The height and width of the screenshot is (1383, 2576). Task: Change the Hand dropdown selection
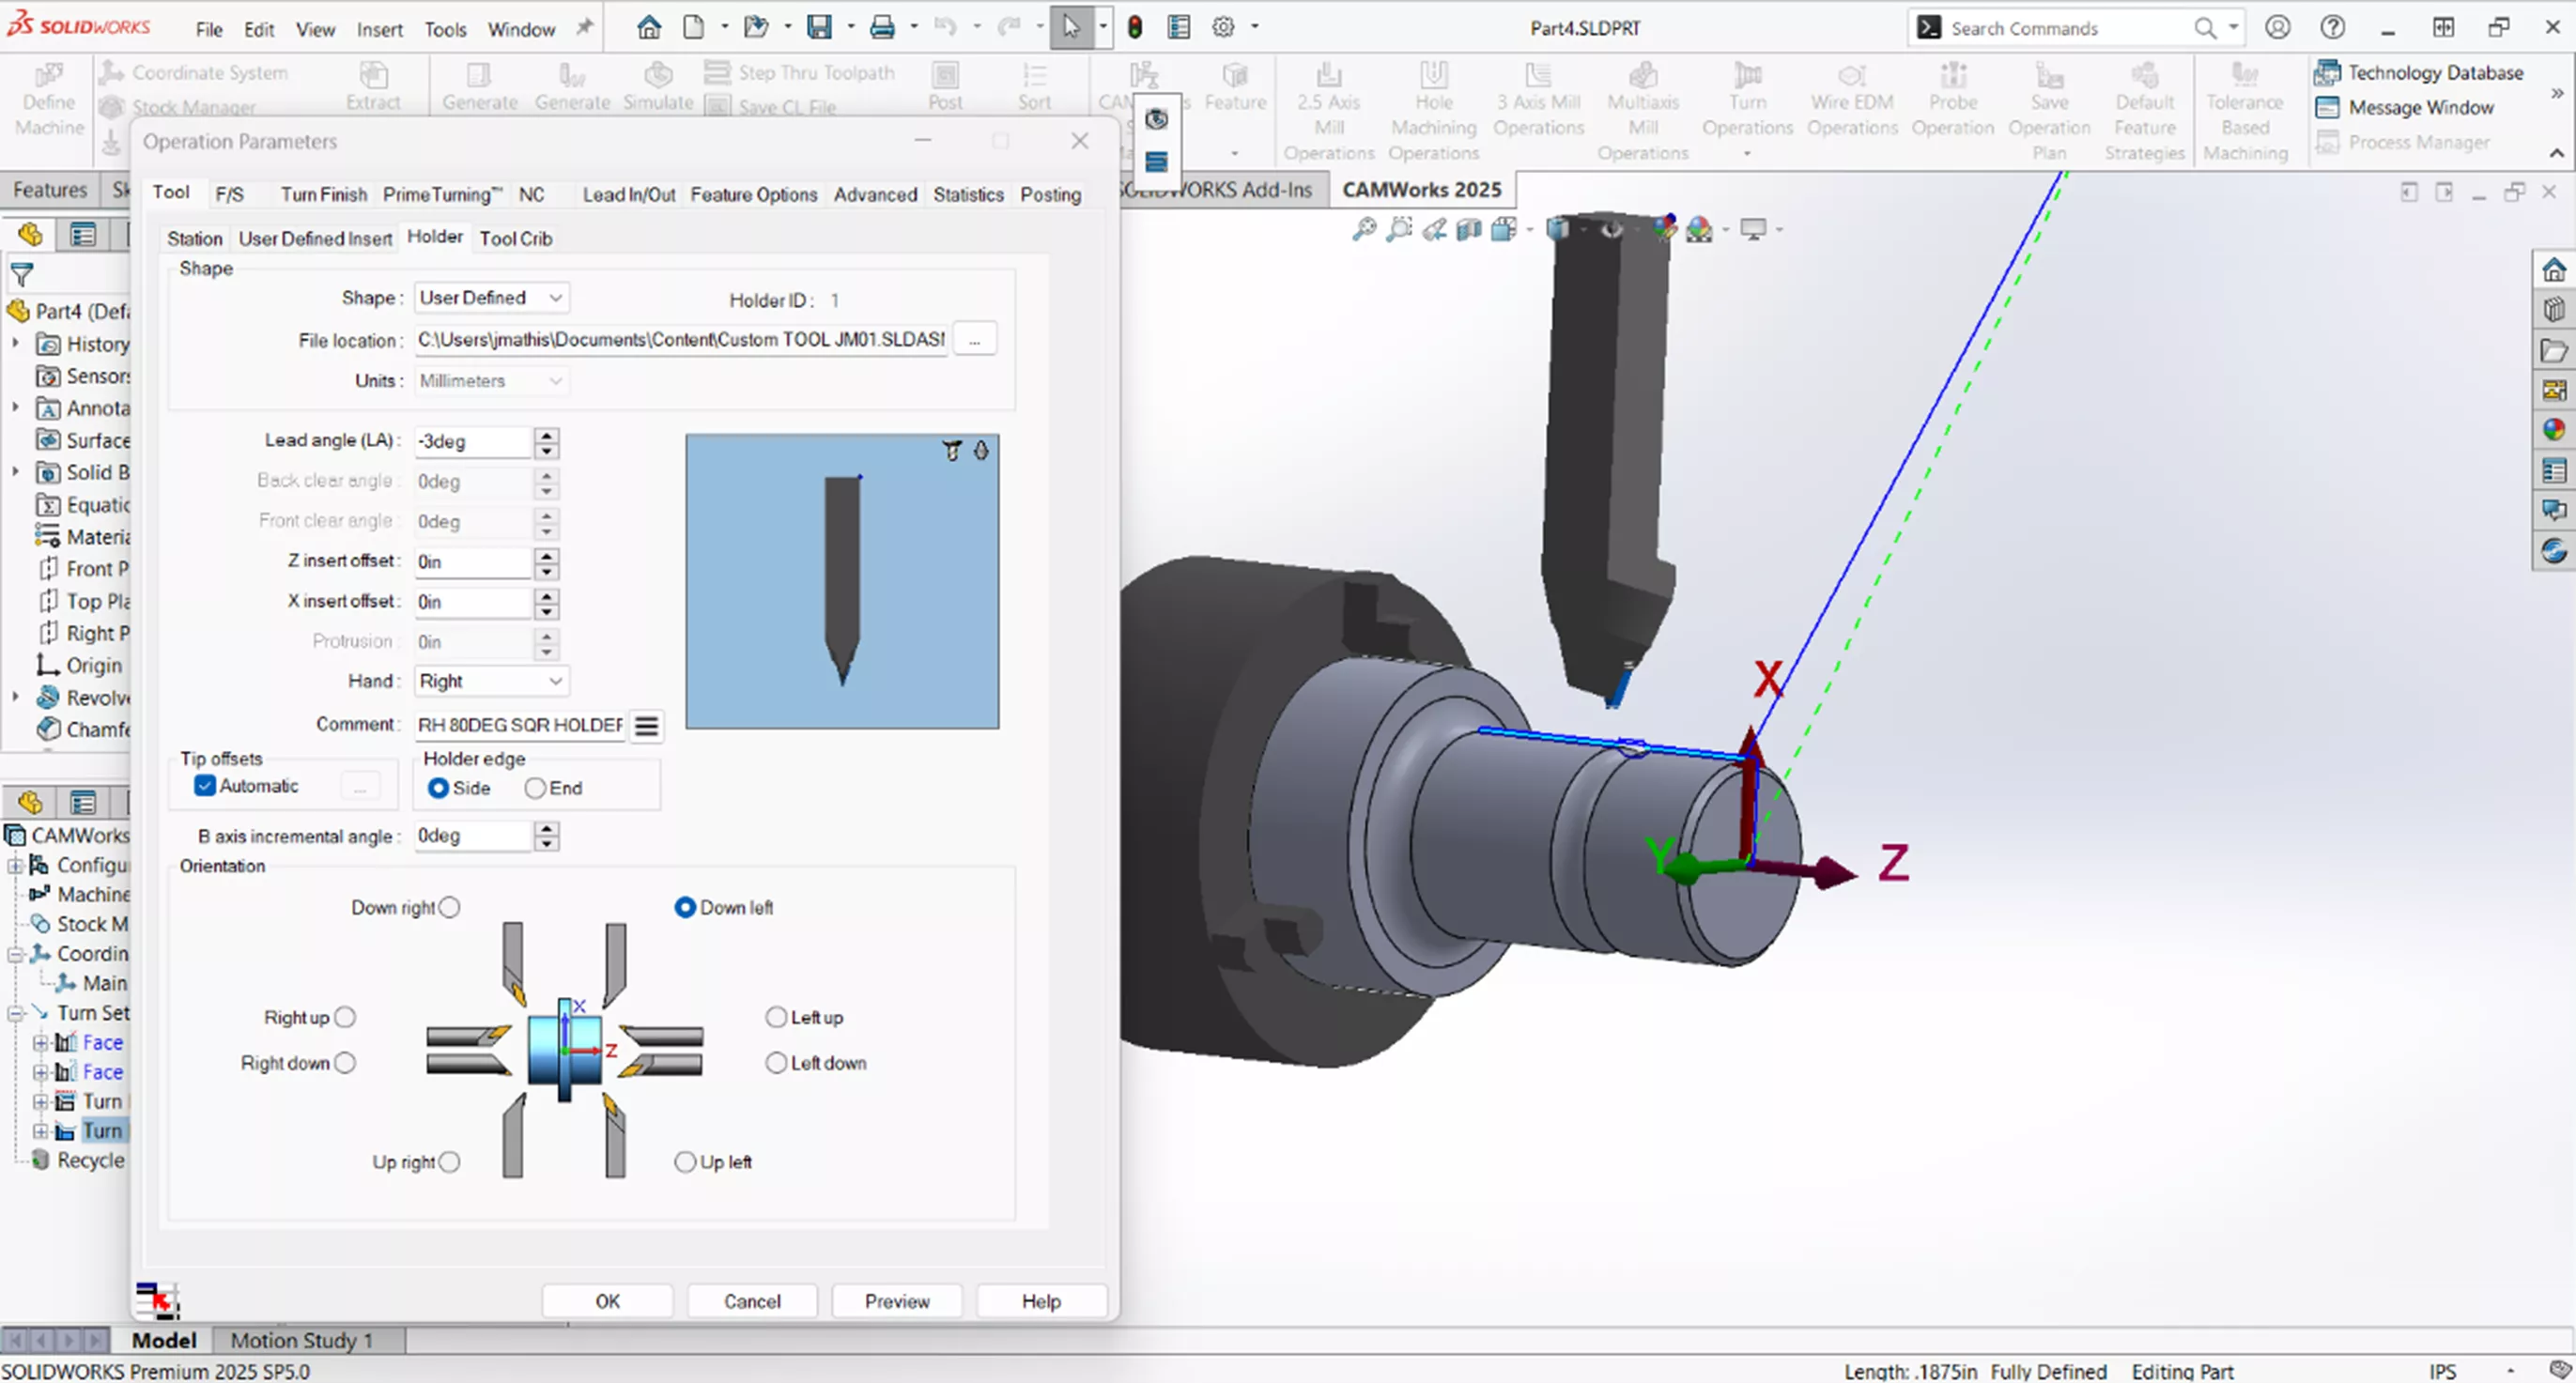click(553, 681)
